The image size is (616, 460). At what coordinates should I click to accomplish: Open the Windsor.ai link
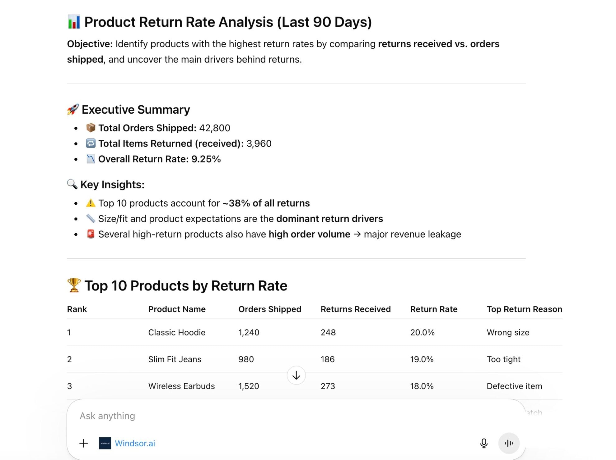[135, 443]
